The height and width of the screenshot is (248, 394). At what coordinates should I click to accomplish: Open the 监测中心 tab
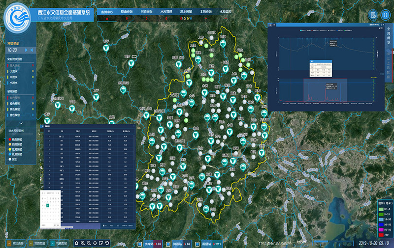point(107,12)
